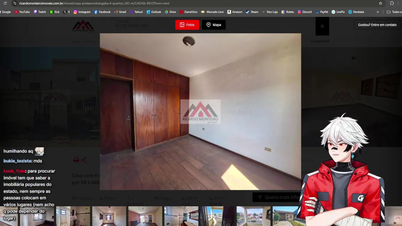
Task: Open the Discord bookmark
Action: [305, 12]
